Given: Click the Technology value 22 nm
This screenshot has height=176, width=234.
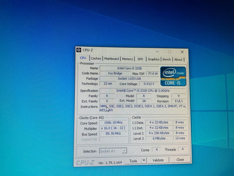Looking at the screenshot, I should (108, 83).
